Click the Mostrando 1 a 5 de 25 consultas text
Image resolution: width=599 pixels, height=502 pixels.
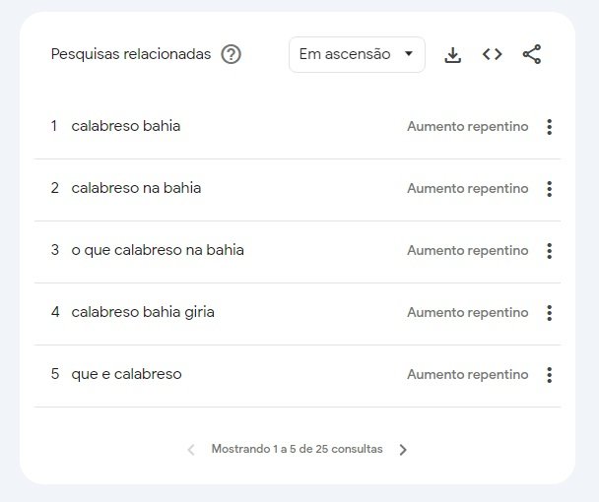click(297, 449)
